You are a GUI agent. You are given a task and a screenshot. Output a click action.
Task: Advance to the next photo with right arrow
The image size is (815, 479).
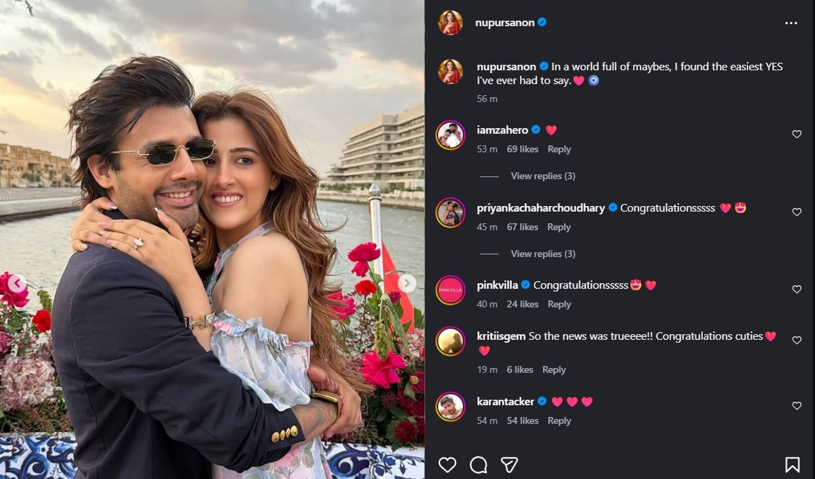(x=406, y=283)
